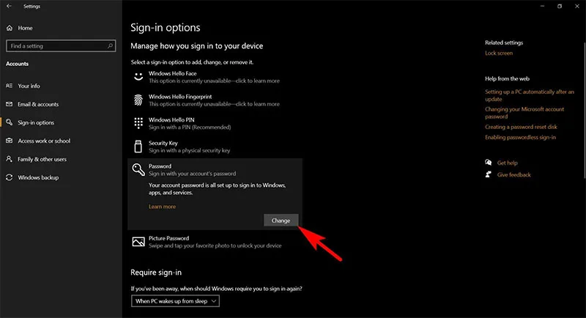Click the Give feedback person icon

tap(488, 174)
